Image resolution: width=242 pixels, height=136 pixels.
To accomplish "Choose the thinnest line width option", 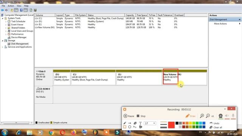I will pyautogui.click(x=163, y=122).
